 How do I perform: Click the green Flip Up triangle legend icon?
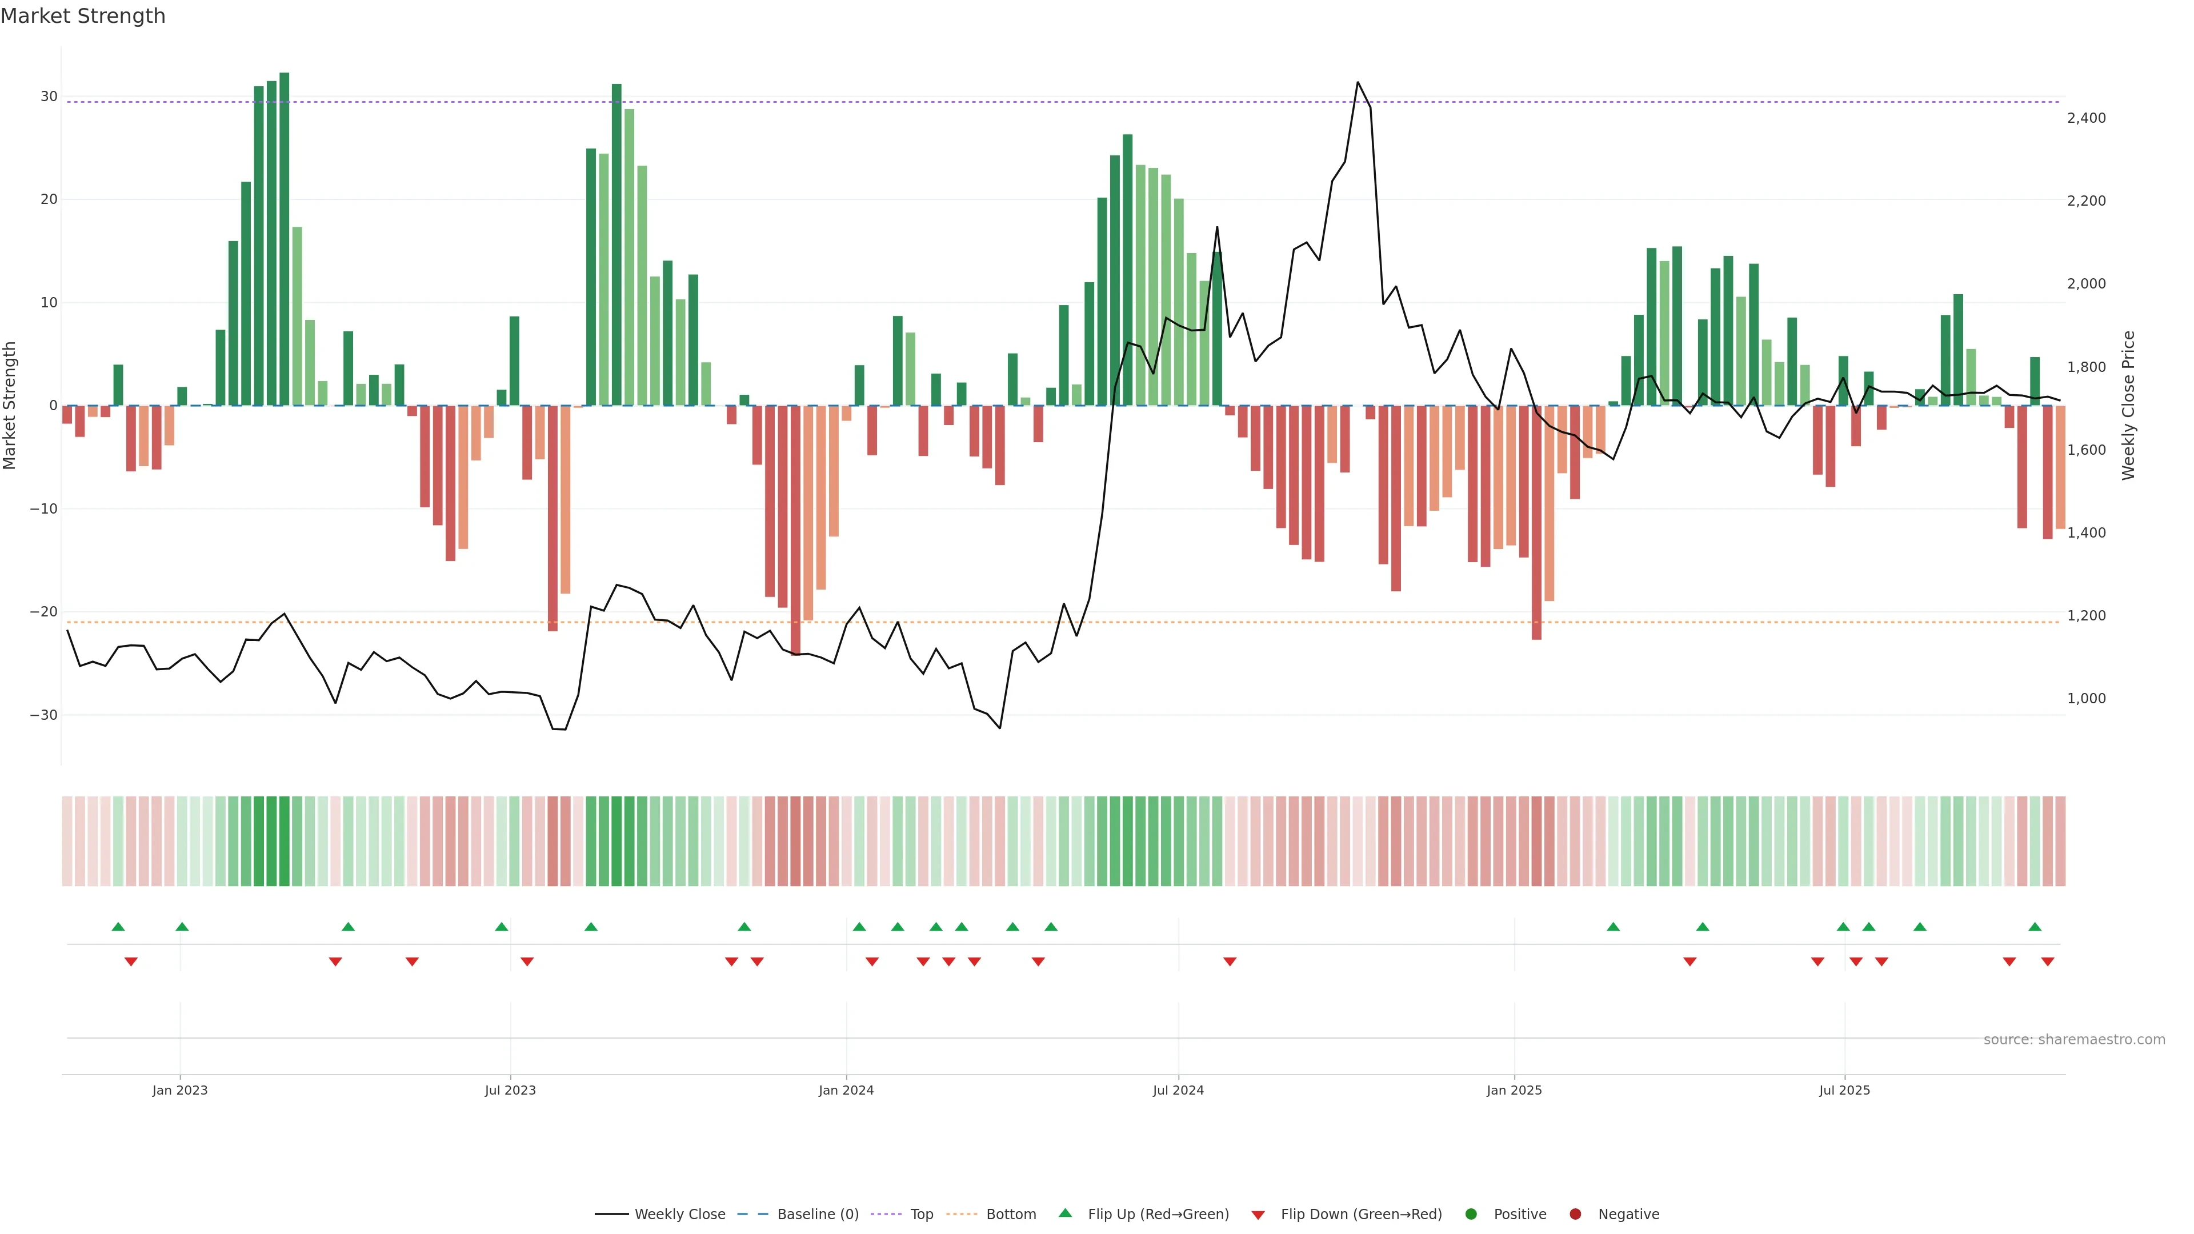1064,1213
